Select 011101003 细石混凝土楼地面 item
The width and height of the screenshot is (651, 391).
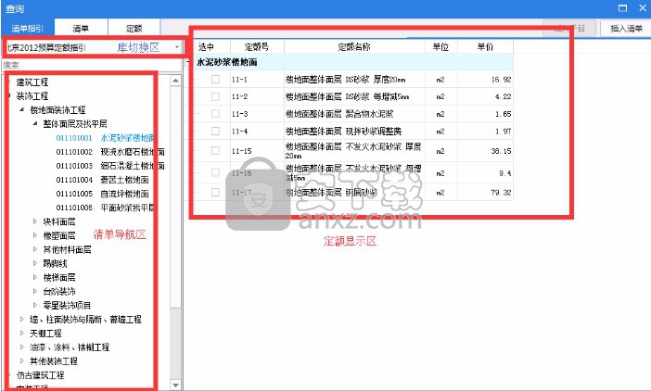[x=110, y=166]
